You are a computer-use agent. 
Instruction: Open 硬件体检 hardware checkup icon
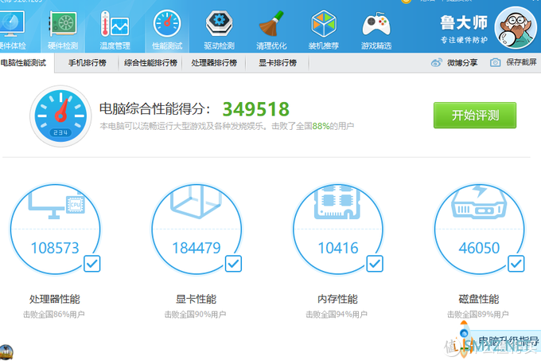tap(12, 23)
